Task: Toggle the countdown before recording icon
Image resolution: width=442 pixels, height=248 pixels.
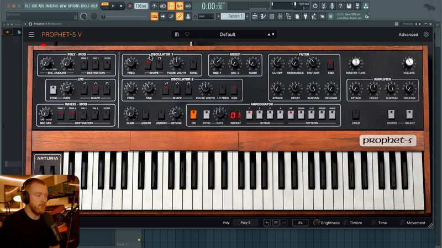Action: tap(171, 6)
